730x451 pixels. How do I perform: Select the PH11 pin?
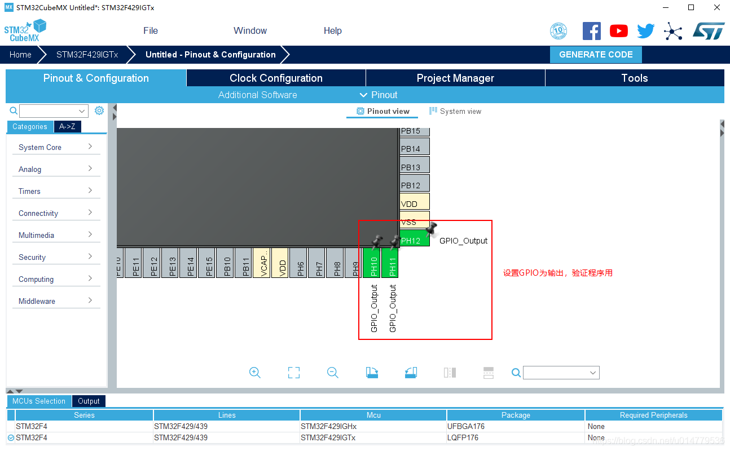390,263
